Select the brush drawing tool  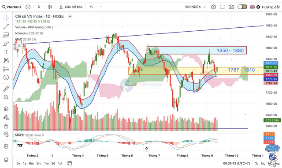pos(6,44)
